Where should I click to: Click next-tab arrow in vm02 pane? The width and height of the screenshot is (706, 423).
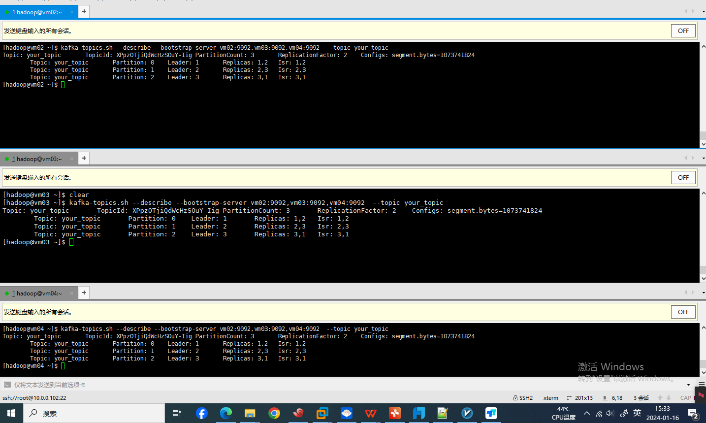click(x=693, y=11)
